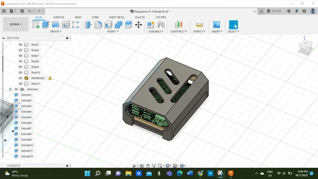318x179 pixels.
Task: Select the Fillet tool
Action: click(x=98, y=25)
